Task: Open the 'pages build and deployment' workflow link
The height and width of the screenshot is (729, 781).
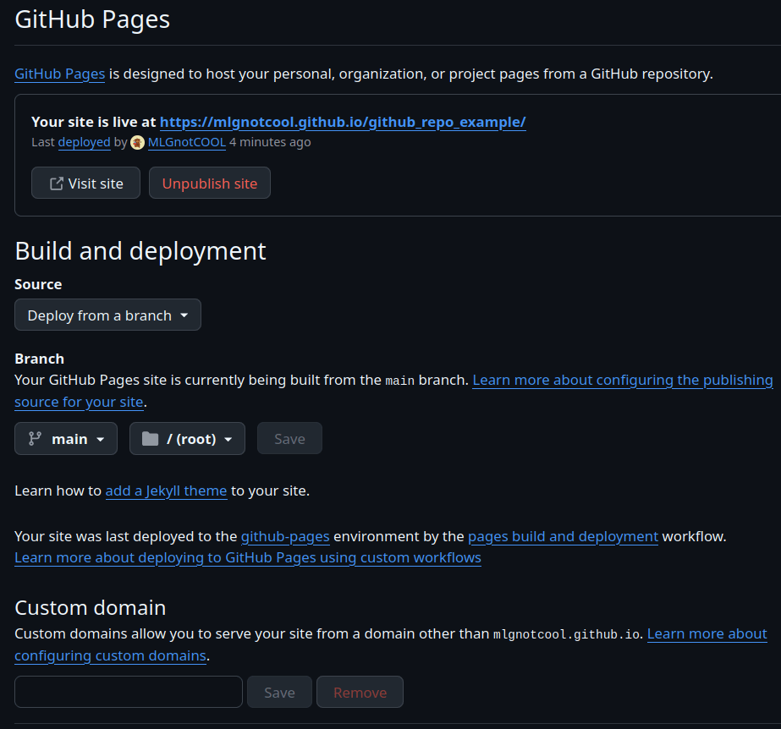Action: (x=564, y=537)
